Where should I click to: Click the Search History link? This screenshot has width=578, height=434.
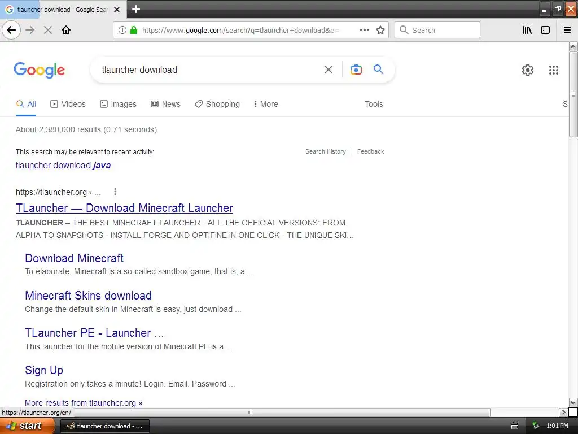coord(326,151)
